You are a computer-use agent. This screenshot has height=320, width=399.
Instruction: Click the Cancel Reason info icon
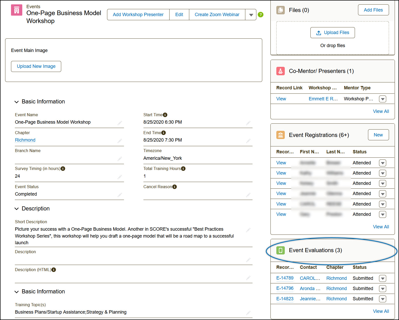pos(175,187)
